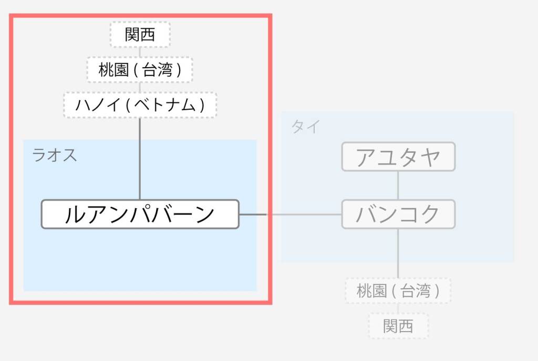
Task: Click the bottom 関西 node
Action: [398, 326]
